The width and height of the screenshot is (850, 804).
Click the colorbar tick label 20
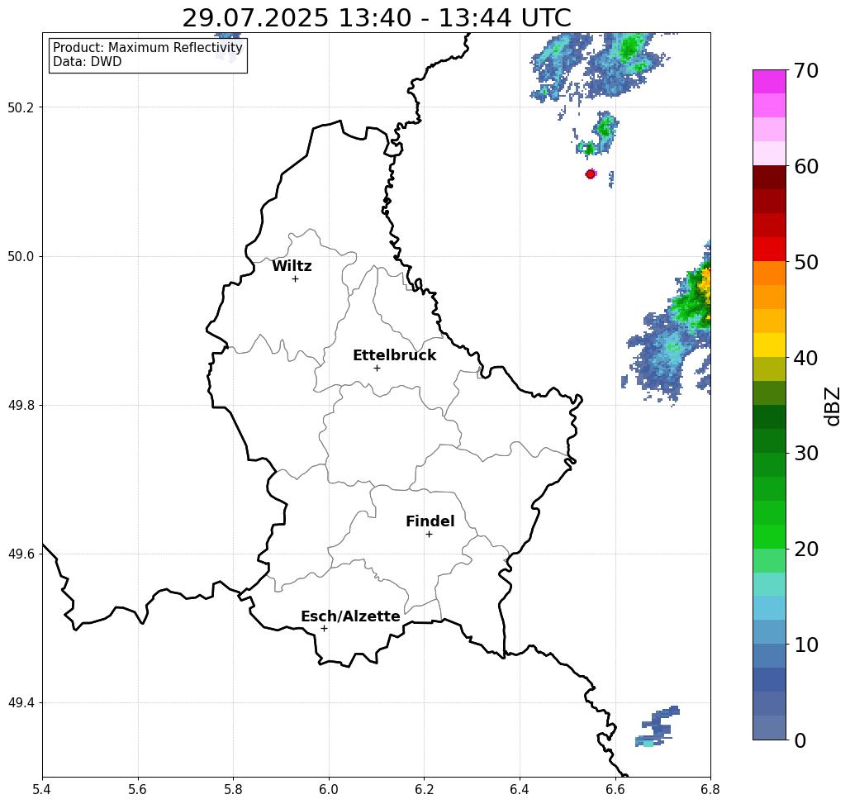click(805, 549)
